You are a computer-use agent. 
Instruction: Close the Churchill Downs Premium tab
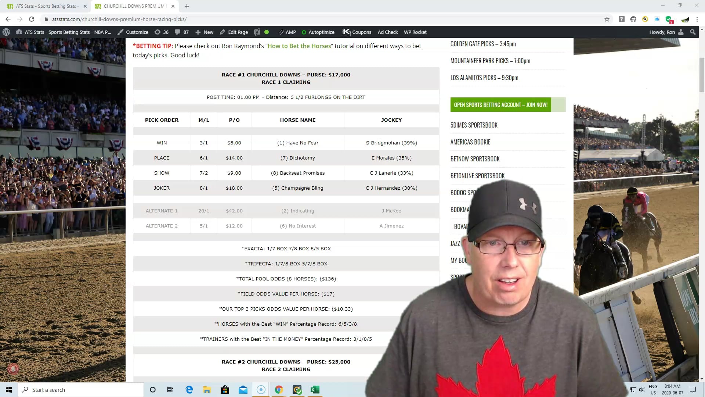click(173, 6)
